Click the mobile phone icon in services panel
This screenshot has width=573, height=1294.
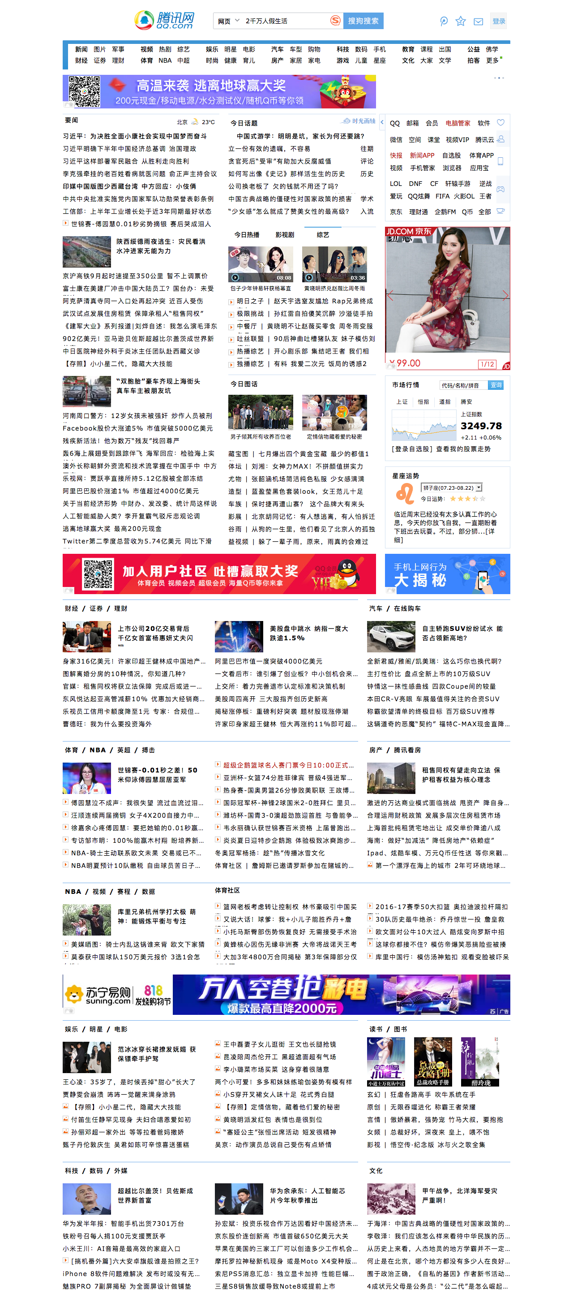pyautogui.click(x=500, y=161)
